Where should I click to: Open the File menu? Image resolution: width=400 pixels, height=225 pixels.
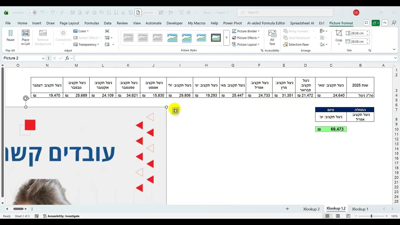tap(8, 23)
